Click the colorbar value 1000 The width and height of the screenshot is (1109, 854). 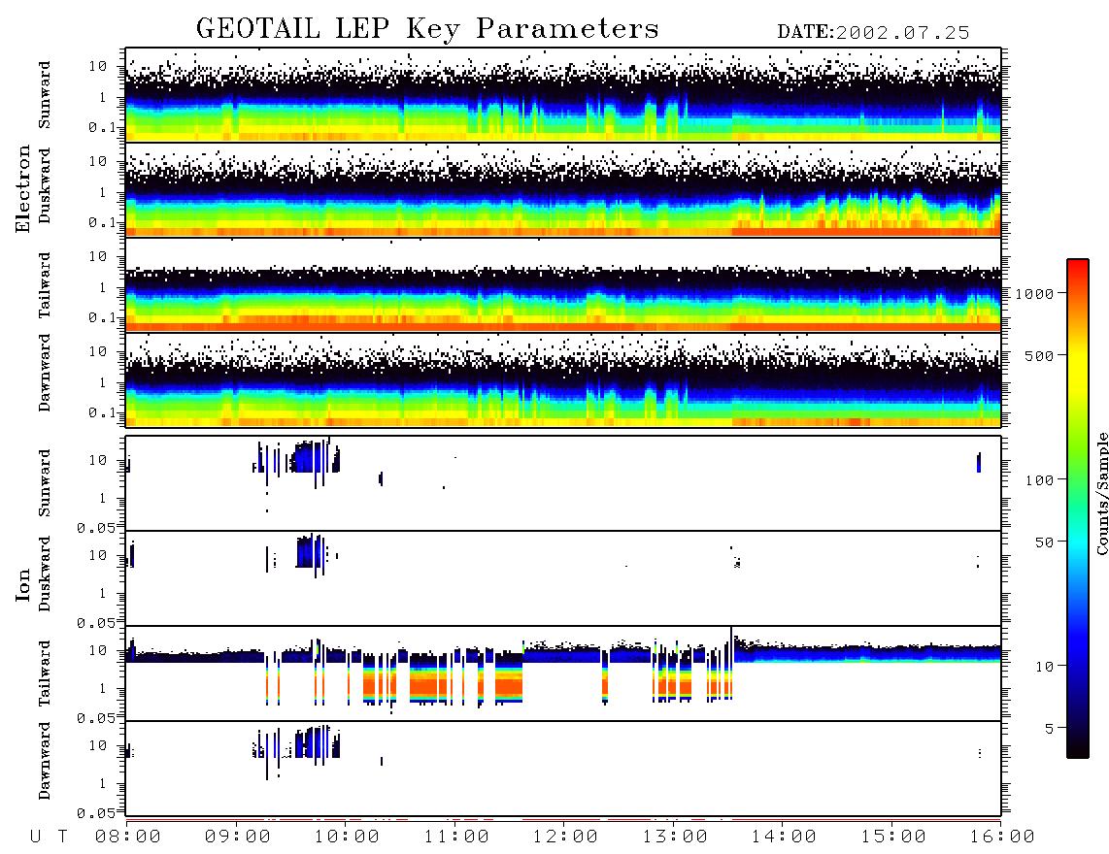pyautogui.click(x=1035, y=294)
